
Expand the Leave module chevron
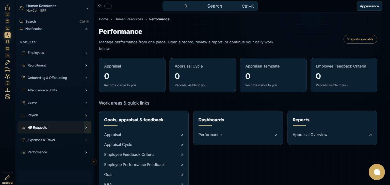(x=86, y=103)
